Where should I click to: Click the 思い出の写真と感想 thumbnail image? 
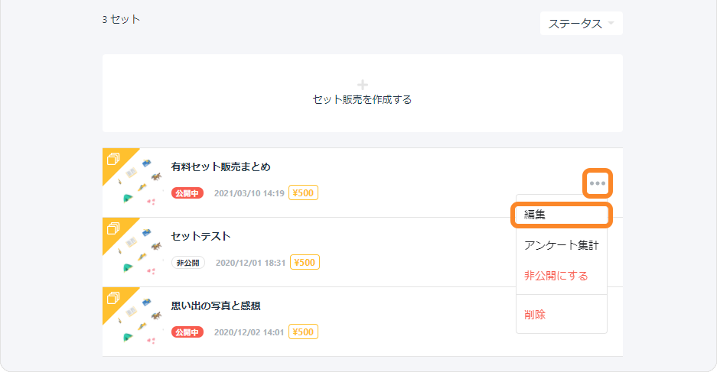click(x=133, y=322)
